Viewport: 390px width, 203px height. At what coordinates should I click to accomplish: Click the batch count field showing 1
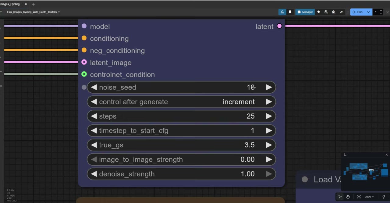[376, 12]
